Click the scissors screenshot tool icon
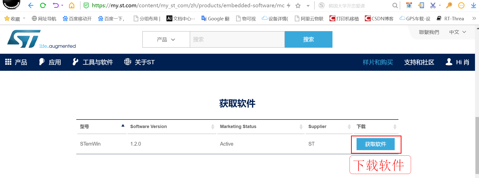Image resolution: width=479 pixels, height=178 pixels. pos(433,5)
